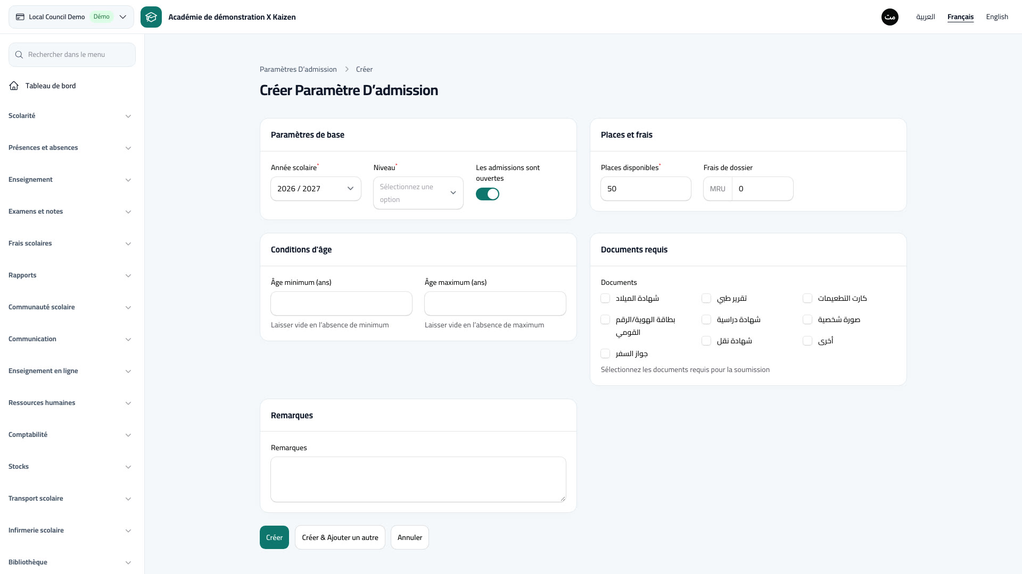Viewport: 1022px width, 574px height.
Task: Expand the Ressources humaines section
Action: (70, 403)
